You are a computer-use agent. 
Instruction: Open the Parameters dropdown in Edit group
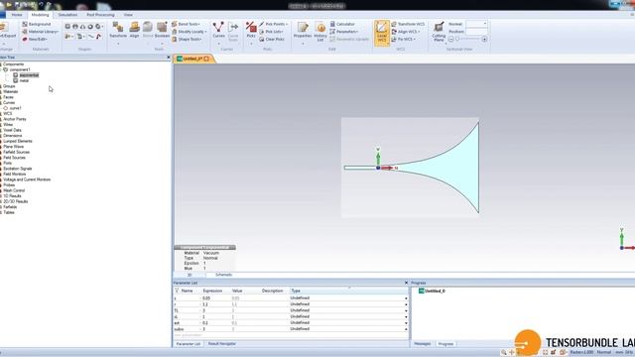click(x=344, y=32)
